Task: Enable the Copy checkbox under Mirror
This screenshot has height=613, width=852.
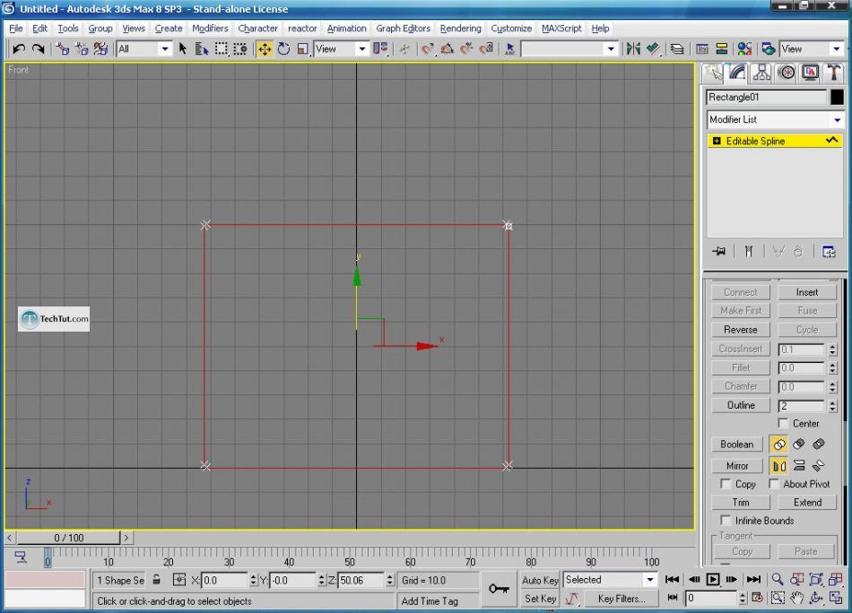Action: [726, 483]
